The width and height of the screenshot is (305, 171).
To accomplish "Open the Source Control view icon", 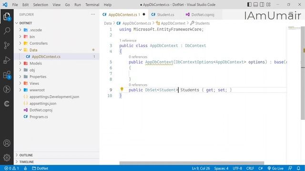I will [7, 45].
